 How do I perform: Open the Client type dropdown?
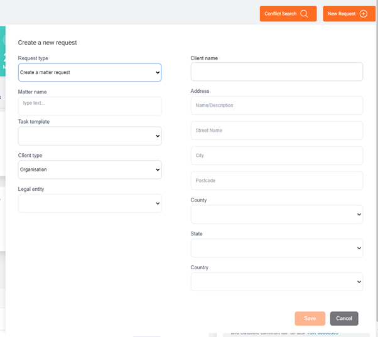pyautogui.click(x=90, y=169)
